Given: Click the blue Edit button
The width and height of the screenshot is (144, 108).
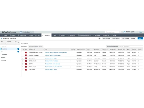Looking at the screenshot, I should point(140,38).
